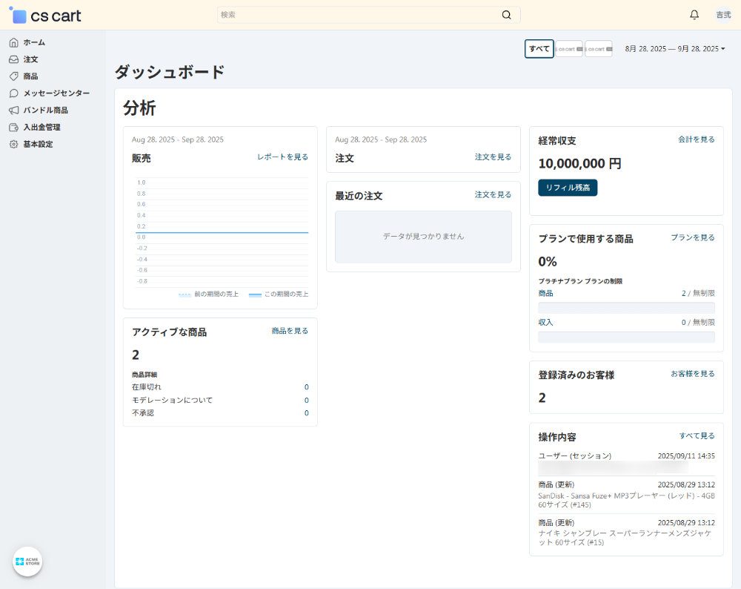This screenshot has height=589, width=741.
Task: Click the wallet icon for 入出金管理
Action: pos(13,128)
